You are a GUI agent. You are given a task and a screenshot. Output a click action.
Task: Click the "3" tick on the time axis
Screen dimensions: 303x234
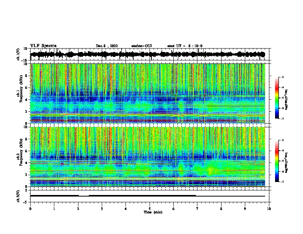(x=102, y=209)
